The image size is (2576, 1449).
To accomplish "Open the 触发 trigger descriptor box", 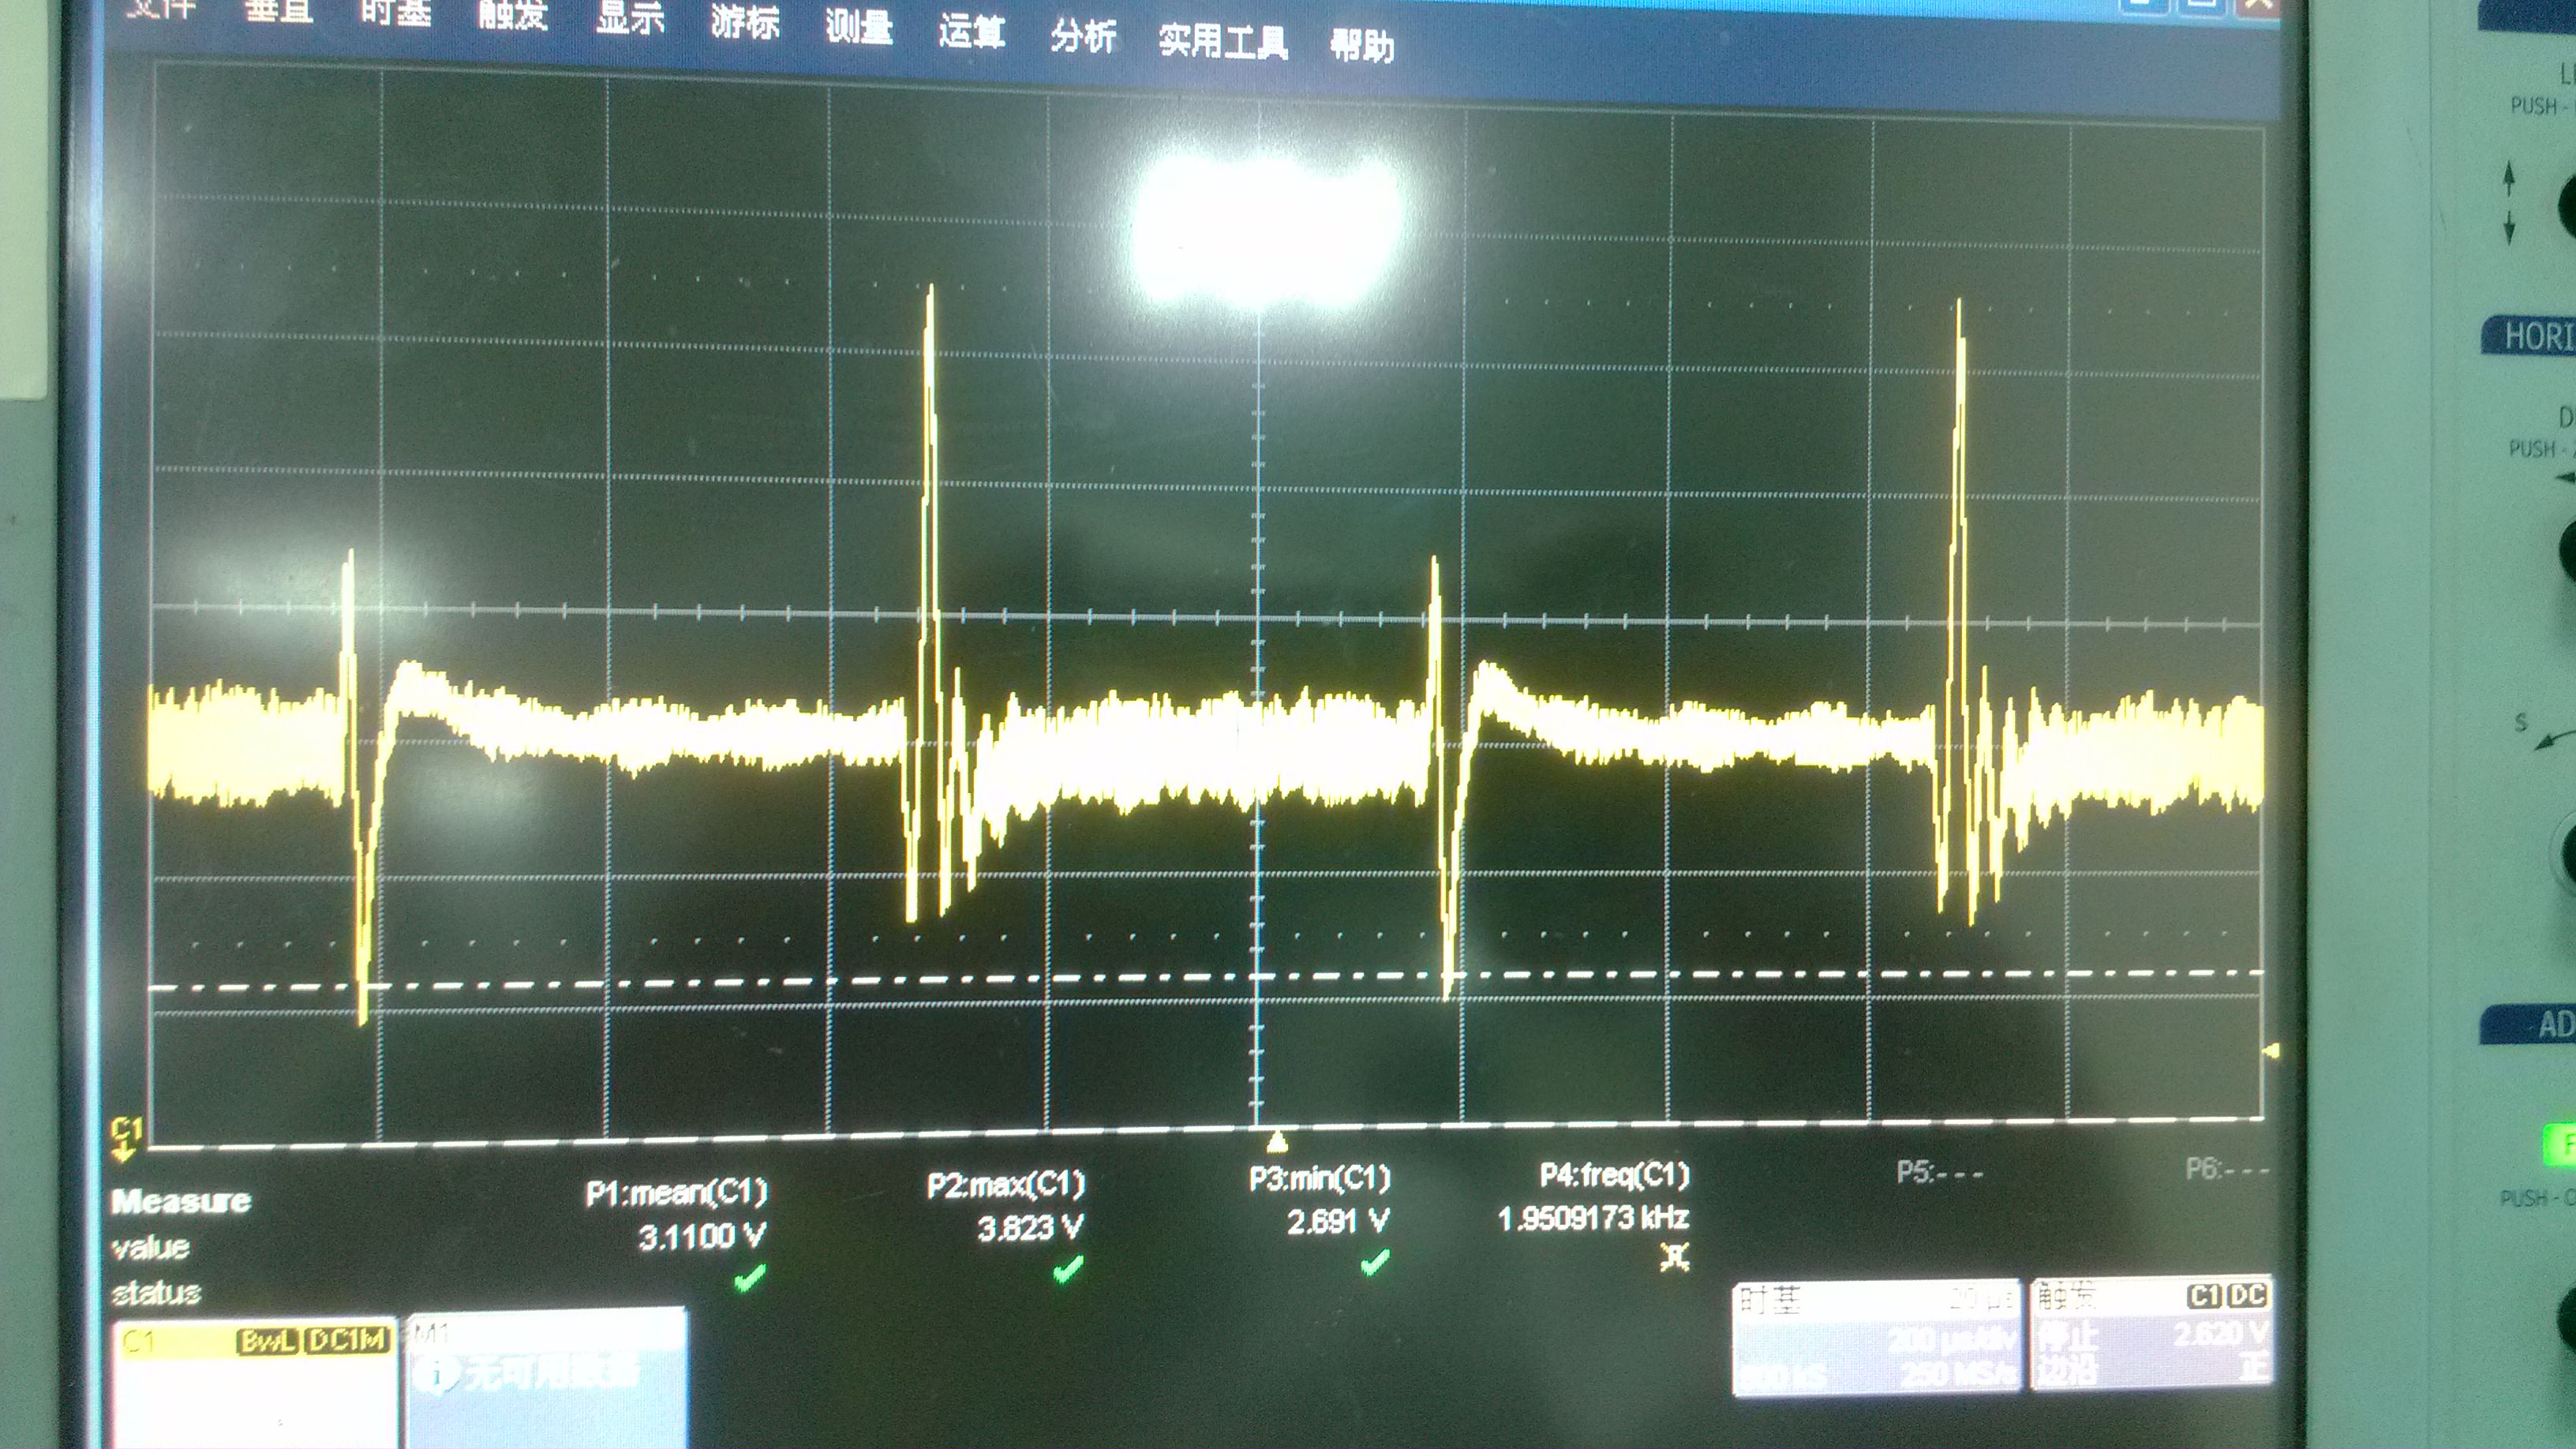I will click(2152, 1334).
